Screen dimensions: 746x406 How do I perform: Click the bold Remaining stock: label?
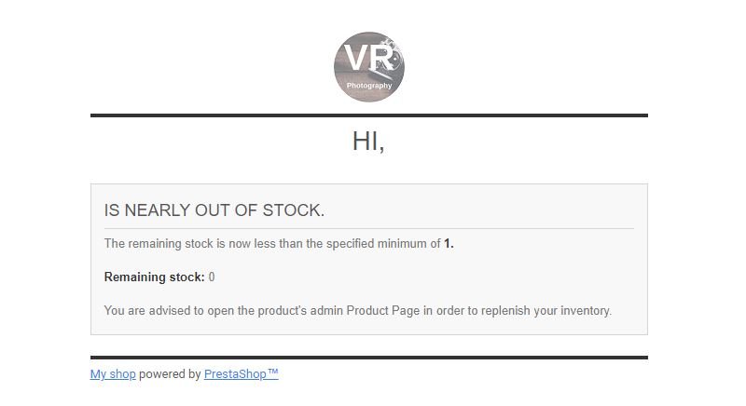pos(154,277)
